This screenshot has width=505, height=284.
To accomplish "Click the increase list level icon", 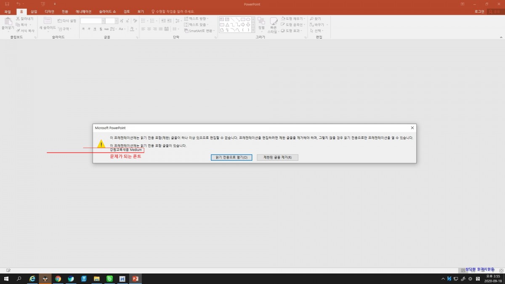I will tap(169, 21).
